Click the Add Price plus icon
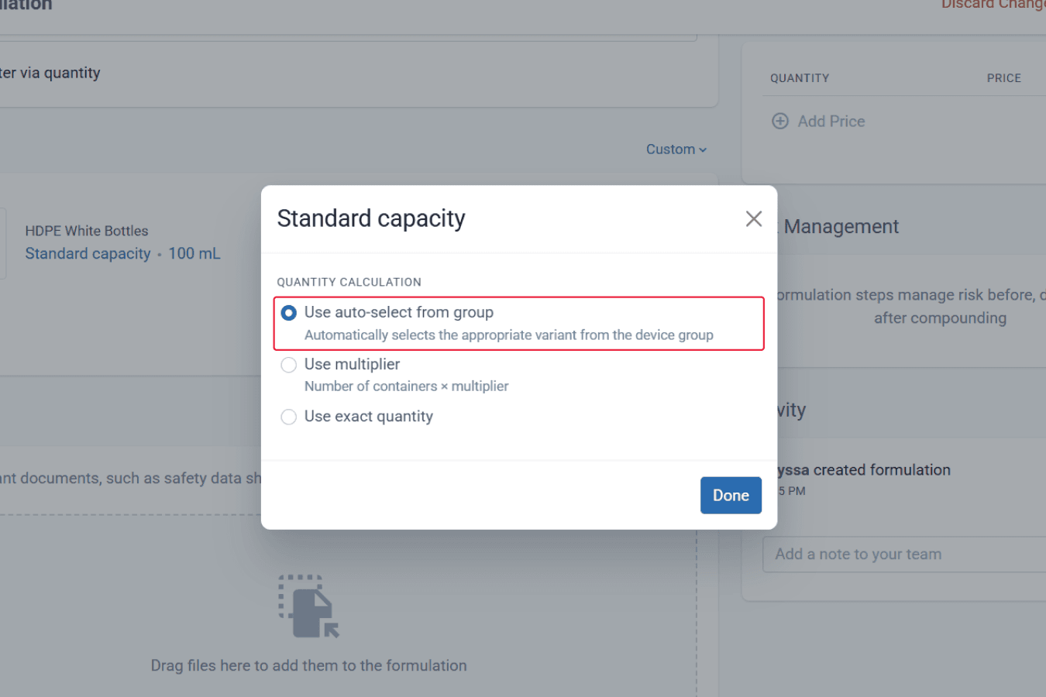The width and height of the screenshot is (1046, 697). [x=780, y=121]
